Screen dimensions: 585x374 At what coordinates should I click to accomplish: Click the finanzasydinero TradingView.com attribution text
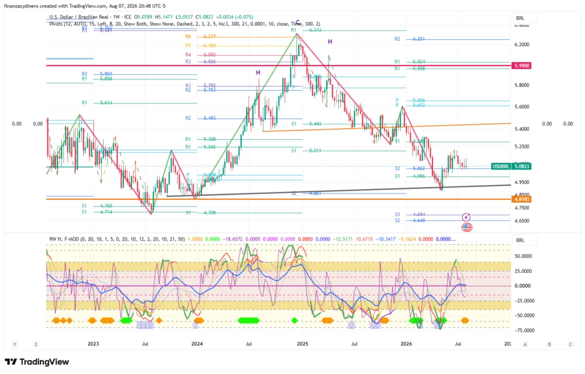85,6
